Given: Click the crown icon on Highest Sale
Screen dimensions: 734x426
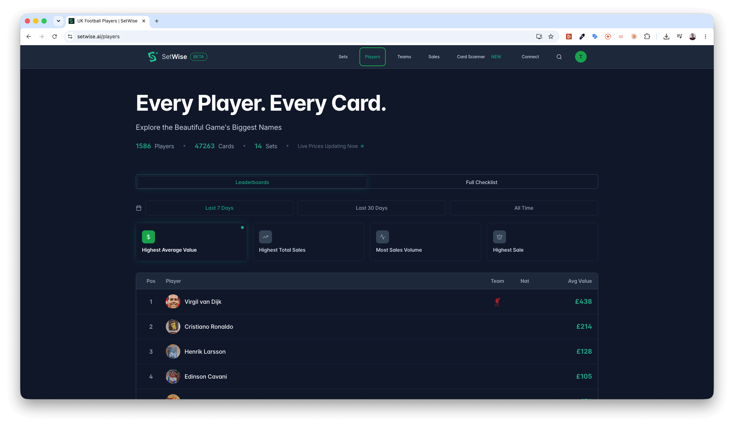Looking at the screenshot, I should [x=500, y=237].
